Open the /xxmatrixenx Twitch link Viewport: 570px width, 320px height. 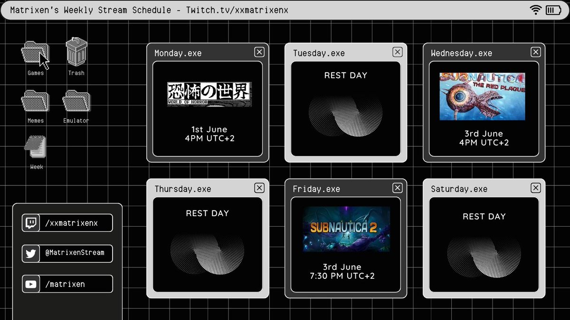pyautogui.click(x=67, y=223)
